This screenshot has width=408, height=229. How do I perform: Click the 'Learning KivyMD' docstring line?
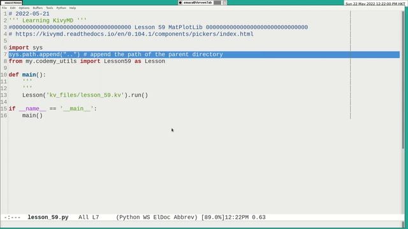[48, 20]
